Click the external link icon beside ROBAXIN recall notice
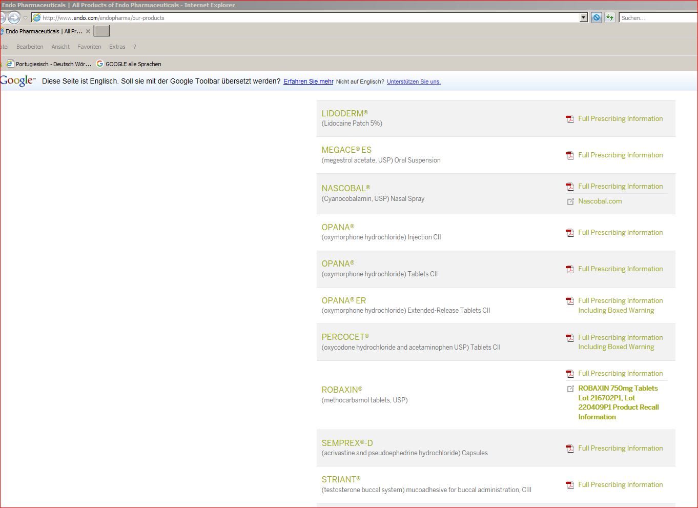This screenshot has height=508, width=698. (570, 389)
